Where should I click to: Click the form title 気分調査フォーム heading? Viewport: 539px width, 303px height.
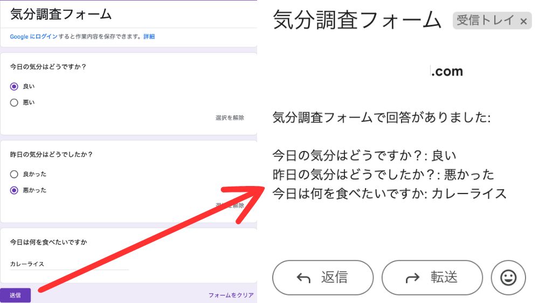click(x=61, y=14)
